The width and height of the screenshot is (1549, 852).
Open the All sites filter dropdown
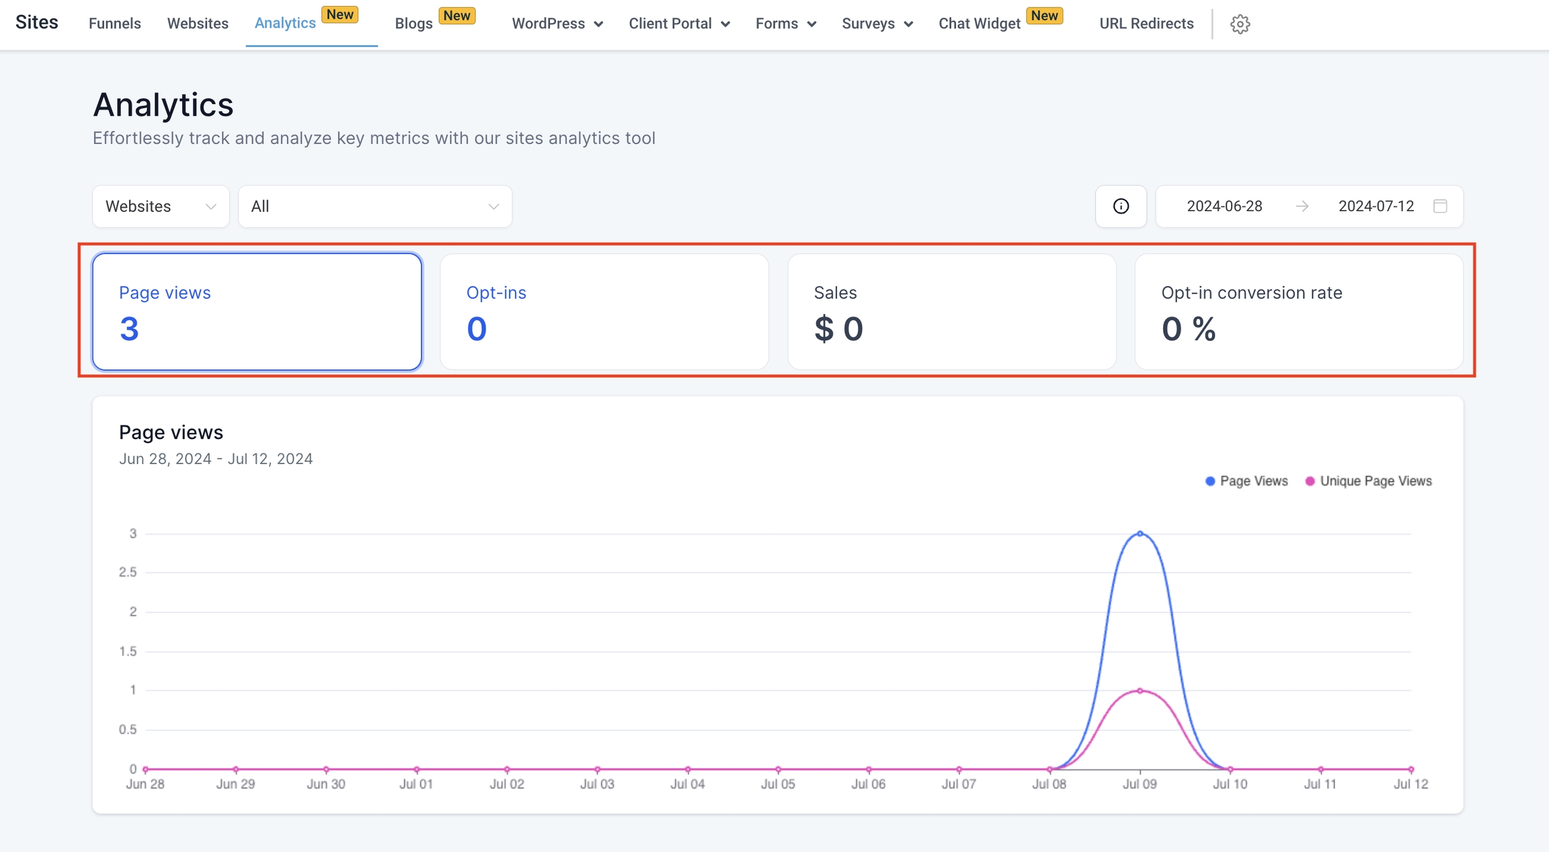coord(374,206)
